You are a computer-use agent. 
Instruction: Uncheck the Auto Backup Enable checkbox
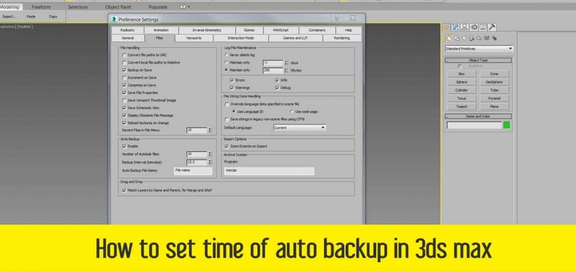[124, 146]
